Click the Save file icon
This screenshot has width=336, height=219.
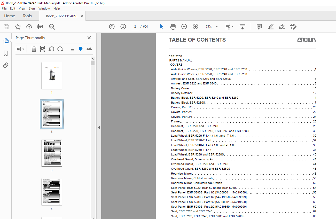pyautogui.click(x=6, y=27)
